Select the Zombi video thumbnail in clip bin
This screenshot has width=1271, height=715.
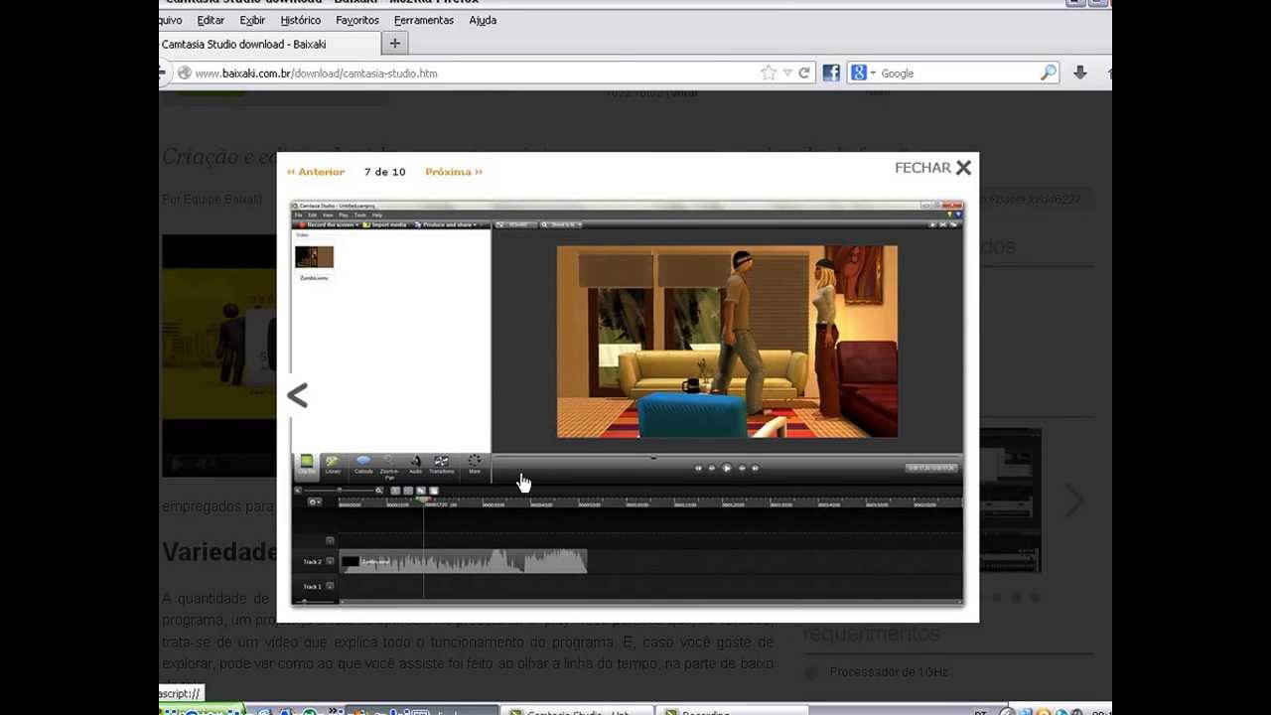click(x=314, y=257)
